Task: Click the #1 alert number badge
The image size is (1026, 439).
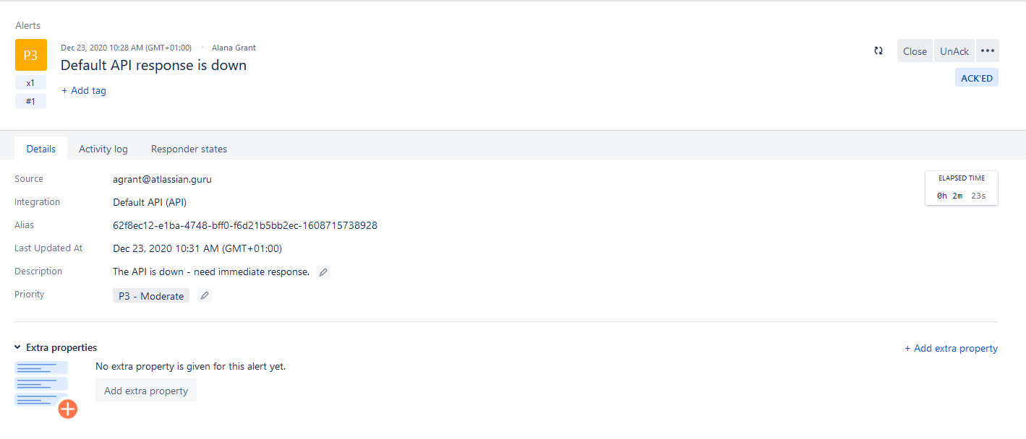Action: coord(30,101)
